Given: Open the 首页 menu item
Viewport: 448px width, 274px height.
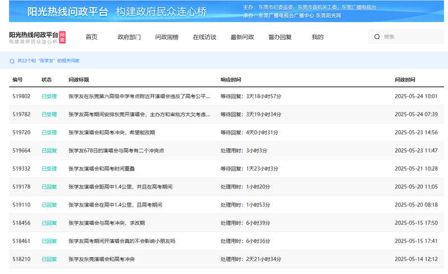Looking at the screenshot, I should point(91,37).
